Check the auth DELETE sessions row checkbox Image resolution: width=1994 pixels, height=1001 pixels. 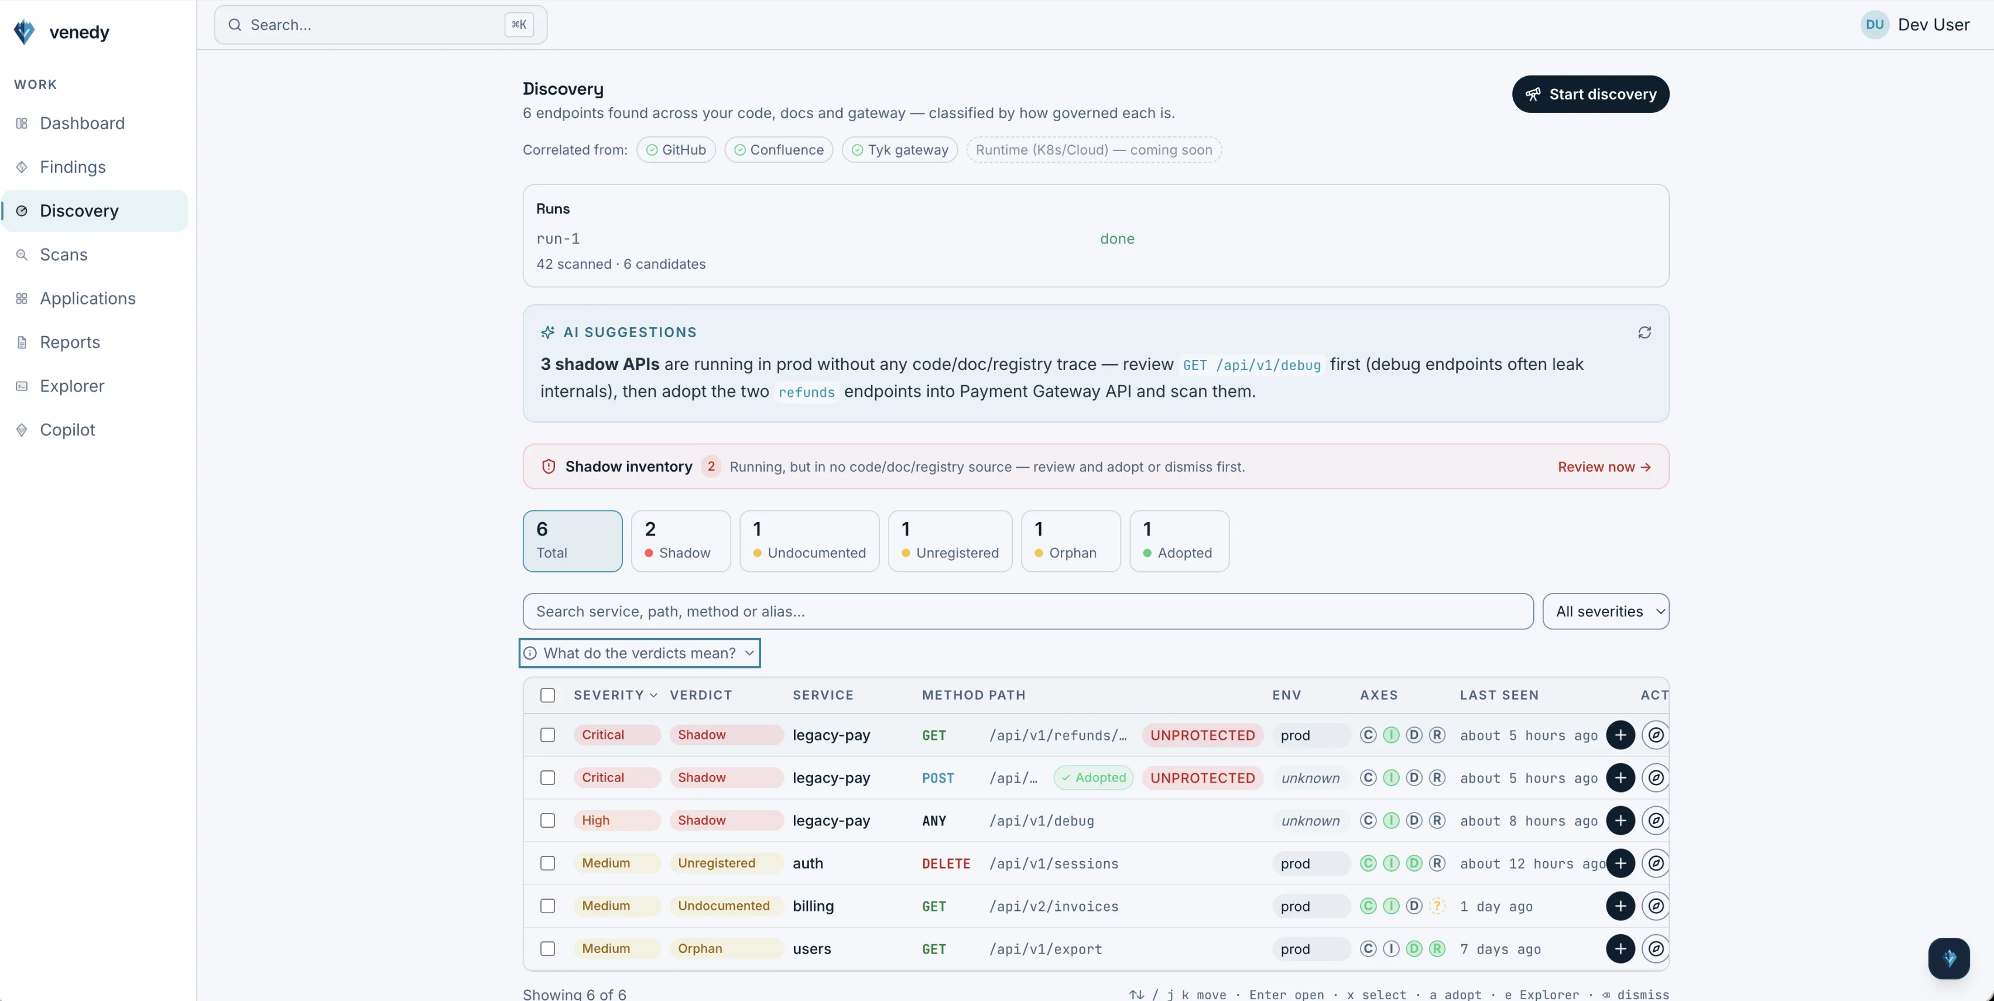tap(547, 863)
